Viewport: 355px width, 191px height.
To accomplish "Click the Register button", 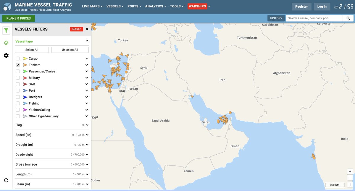I will point(301,7).
